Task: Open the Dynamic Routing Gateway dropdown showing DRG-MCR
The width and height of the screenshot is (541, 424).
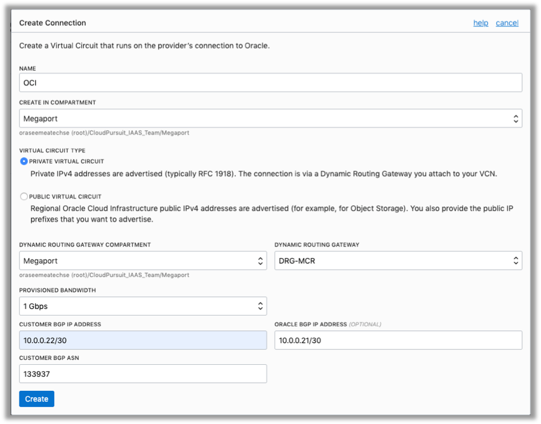Action: coord(399,260)
